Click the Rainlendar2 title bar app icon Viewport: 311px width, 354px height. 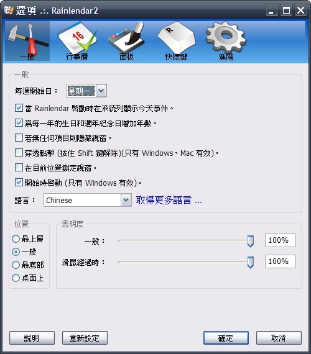pos(9,10)
